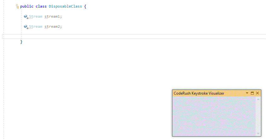The height and width of the screenshot is (140, 266).
Task: Click the Stream type on the stream1 line
Action: [36, 17]
